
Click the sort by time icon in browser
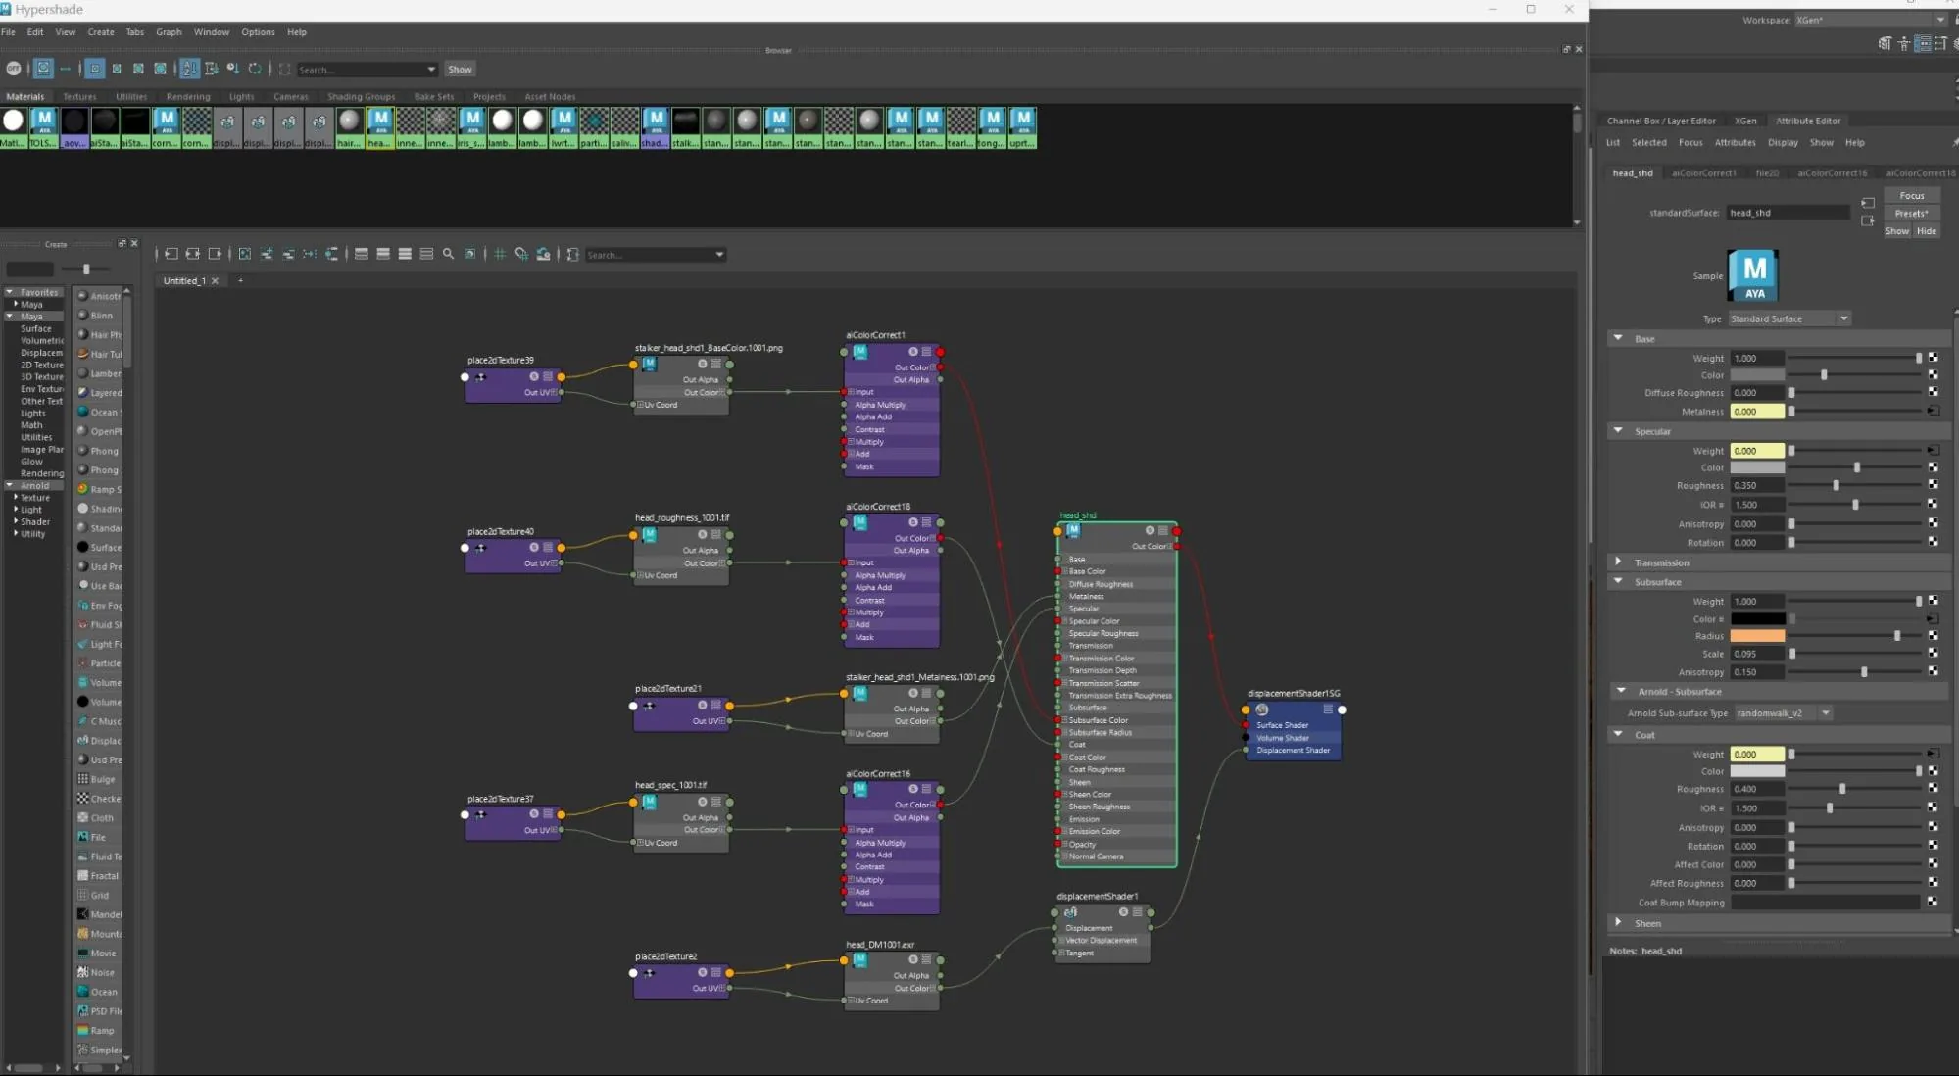click(233, 69)
